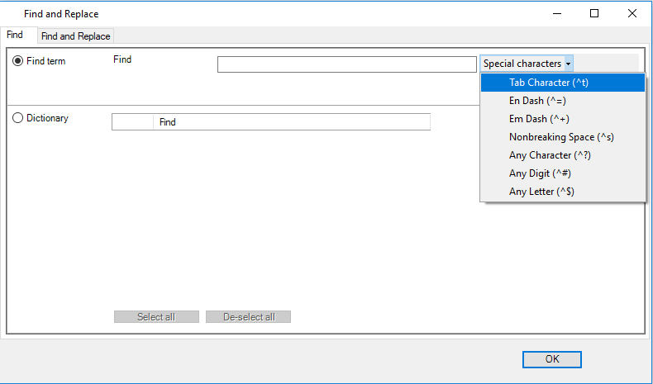Click the Select all button
Screen dimensions: 653x384
click(156, 317)
